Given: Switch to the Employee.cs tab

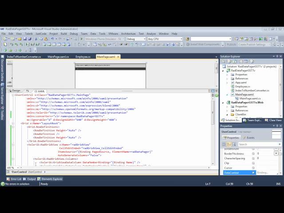Looking at the screenshot, I should point(83,57).
